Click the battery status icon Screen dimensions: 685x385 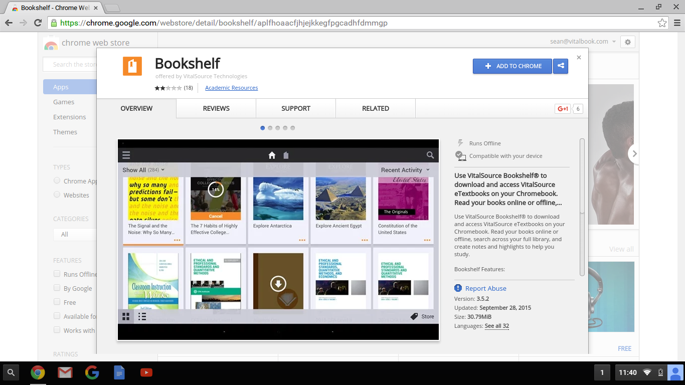[x=660, y=372]
